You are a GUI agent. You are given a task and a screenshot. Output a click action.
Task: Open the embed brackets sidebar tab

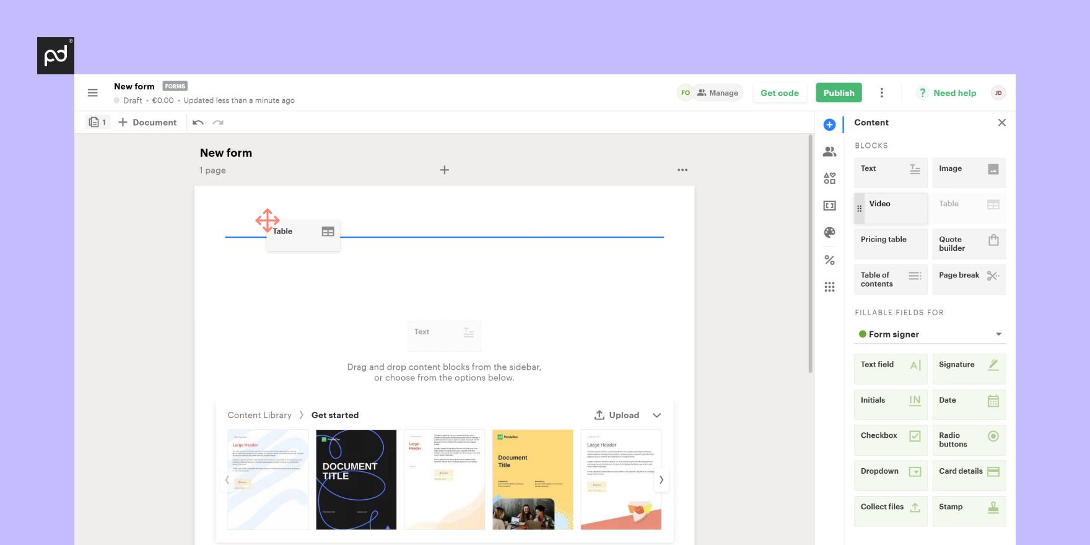tap(830, 206)
